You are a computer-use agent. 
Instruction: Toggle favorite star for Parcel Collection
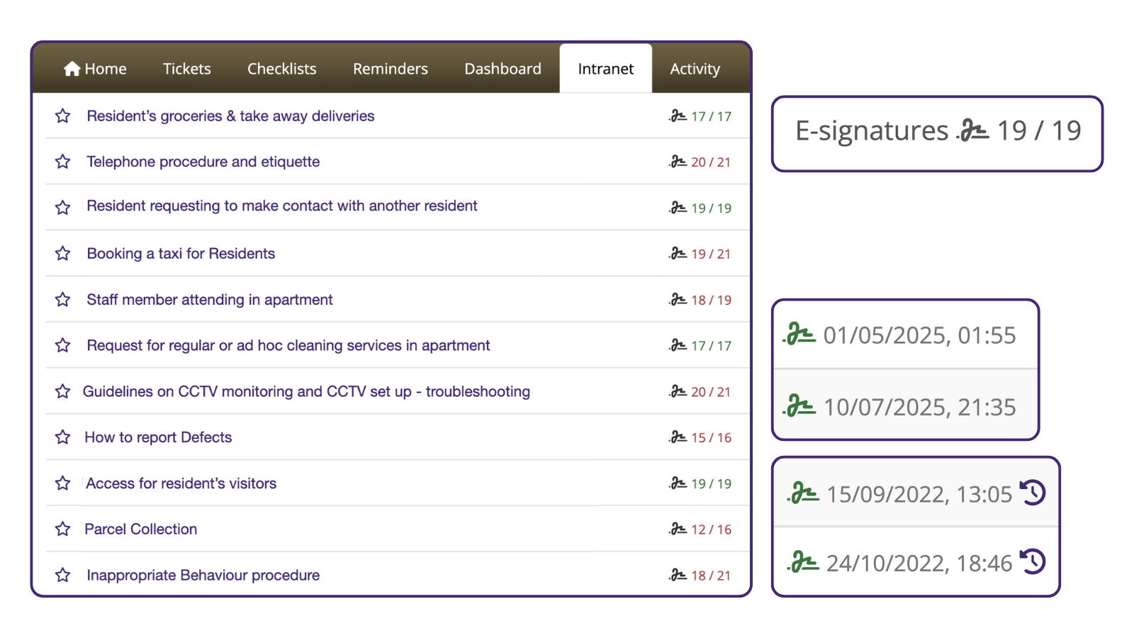coord(63,529)
